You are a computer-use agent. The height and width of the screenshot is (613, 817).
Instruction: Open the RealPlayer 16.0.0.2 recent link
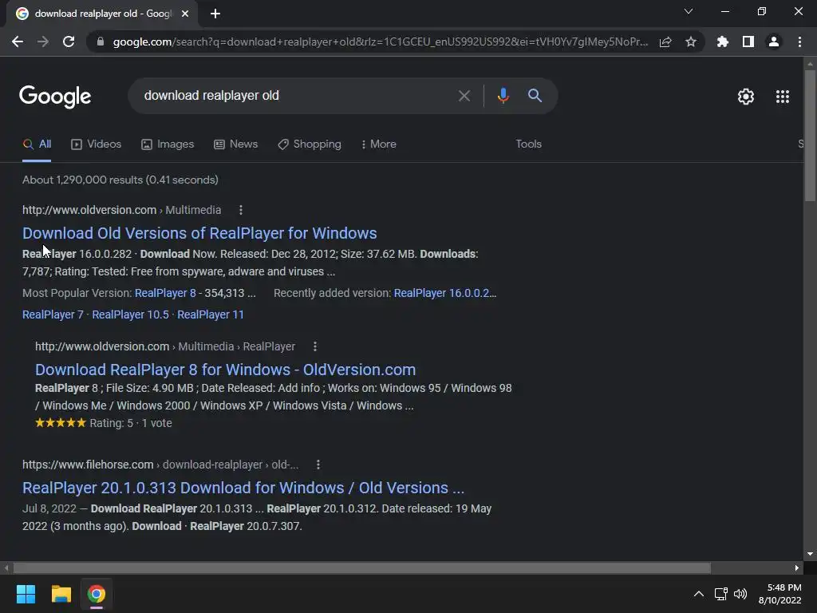click(445, 293)
